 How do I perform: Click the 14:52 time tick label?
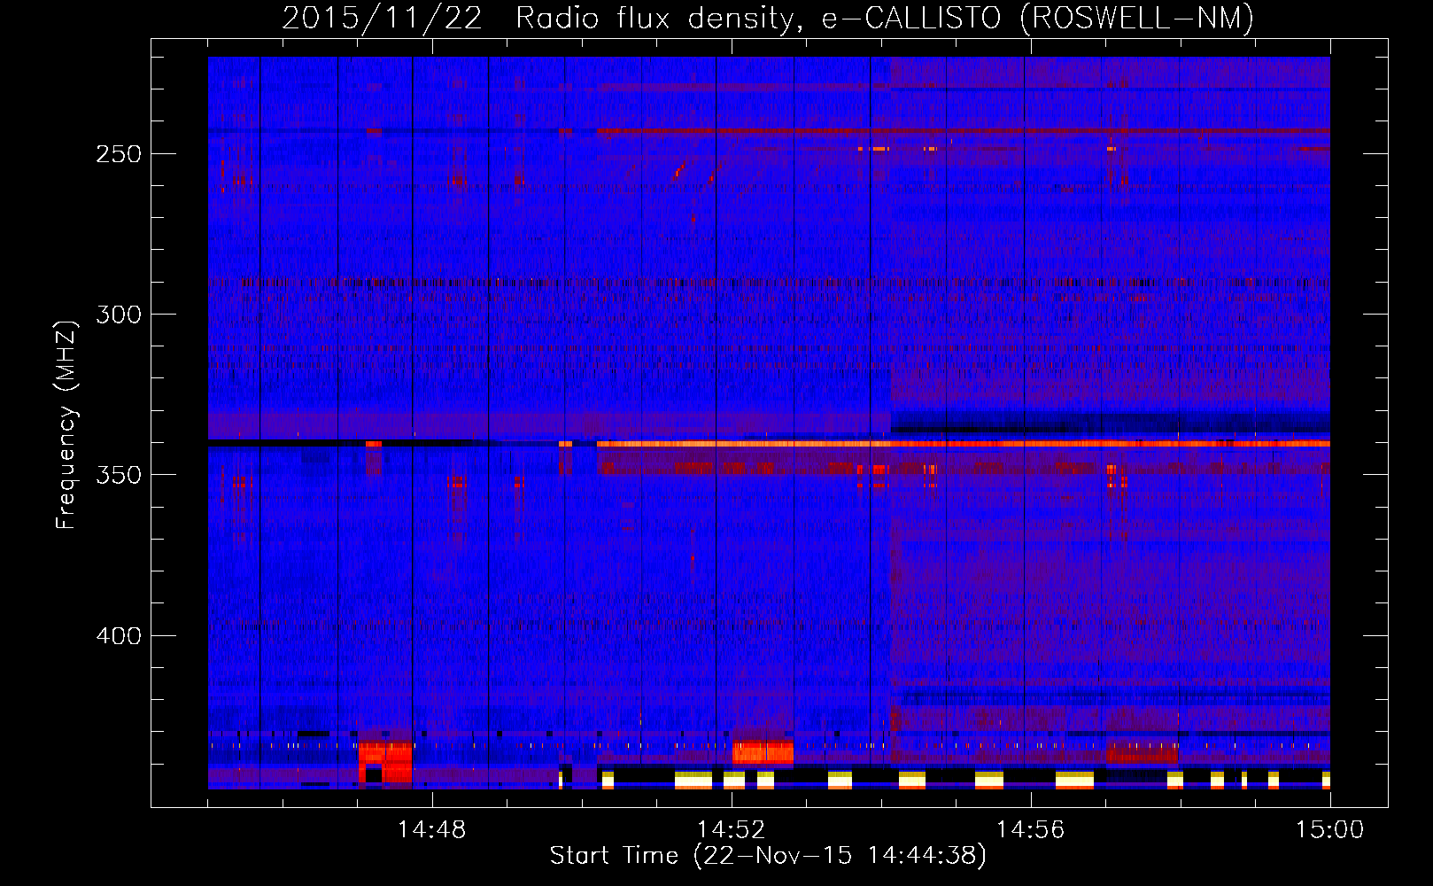pos(732,830)
